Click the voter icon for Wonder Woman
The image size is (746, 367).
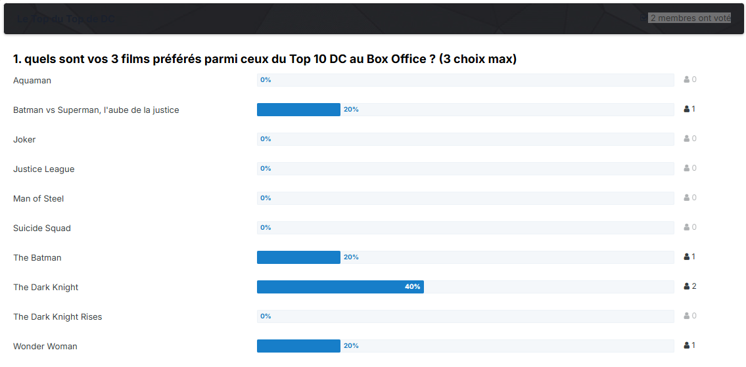[x=687, y=345]
